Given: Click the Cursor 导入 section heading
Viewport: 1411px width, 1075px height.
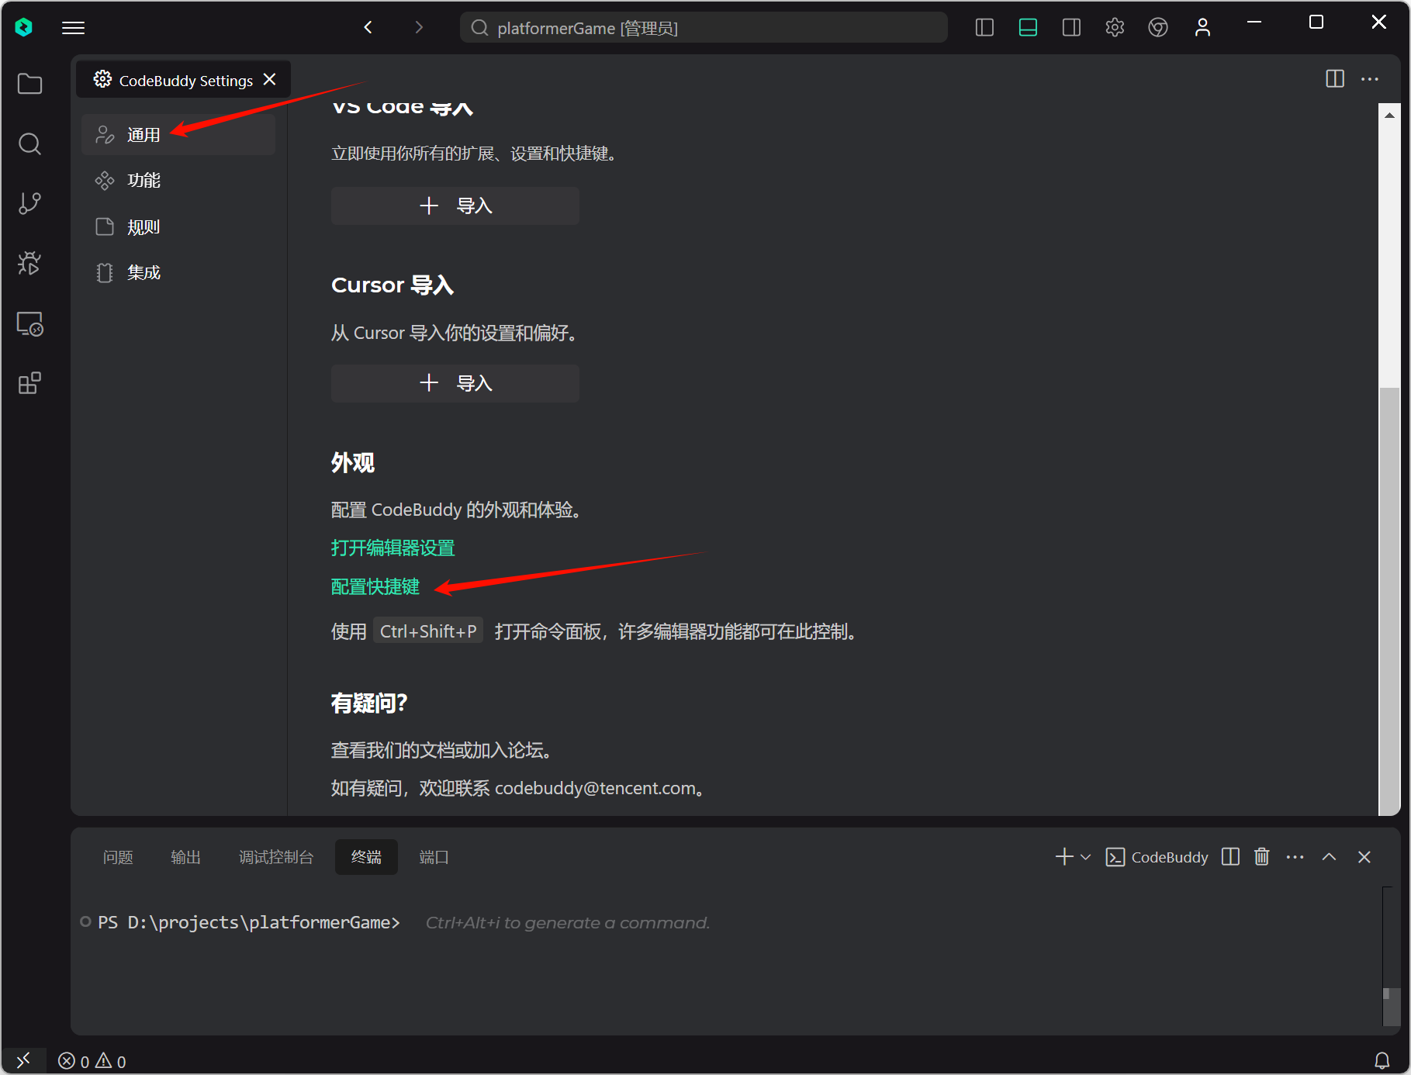Looking at the screenshot, I should pyautogui.click(x=393, y=285).
